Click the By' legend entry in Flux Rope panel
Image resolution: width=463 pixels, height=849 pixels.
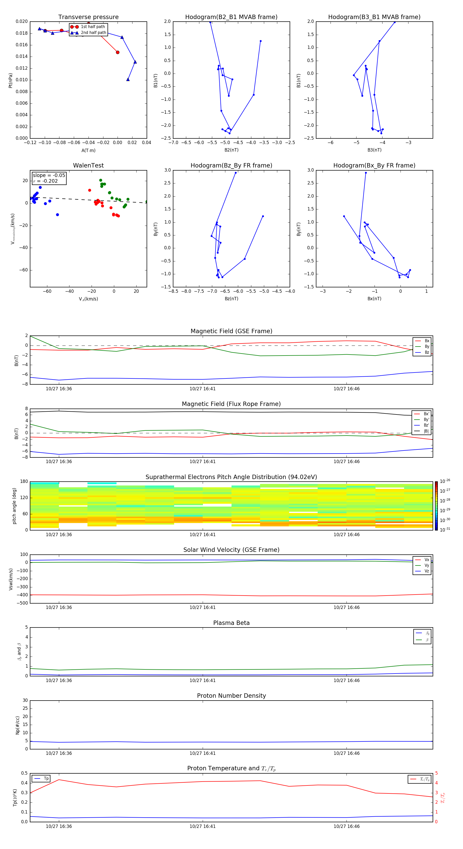[x=422, y=420]
